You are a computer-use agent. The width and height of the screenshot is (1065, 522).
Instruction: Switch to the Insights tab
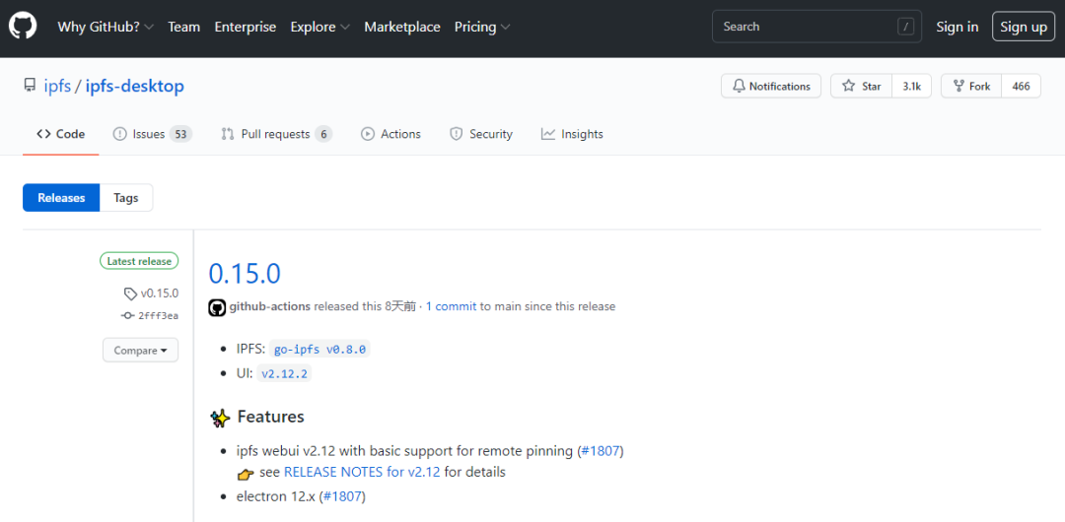click(x=572, y=134)
